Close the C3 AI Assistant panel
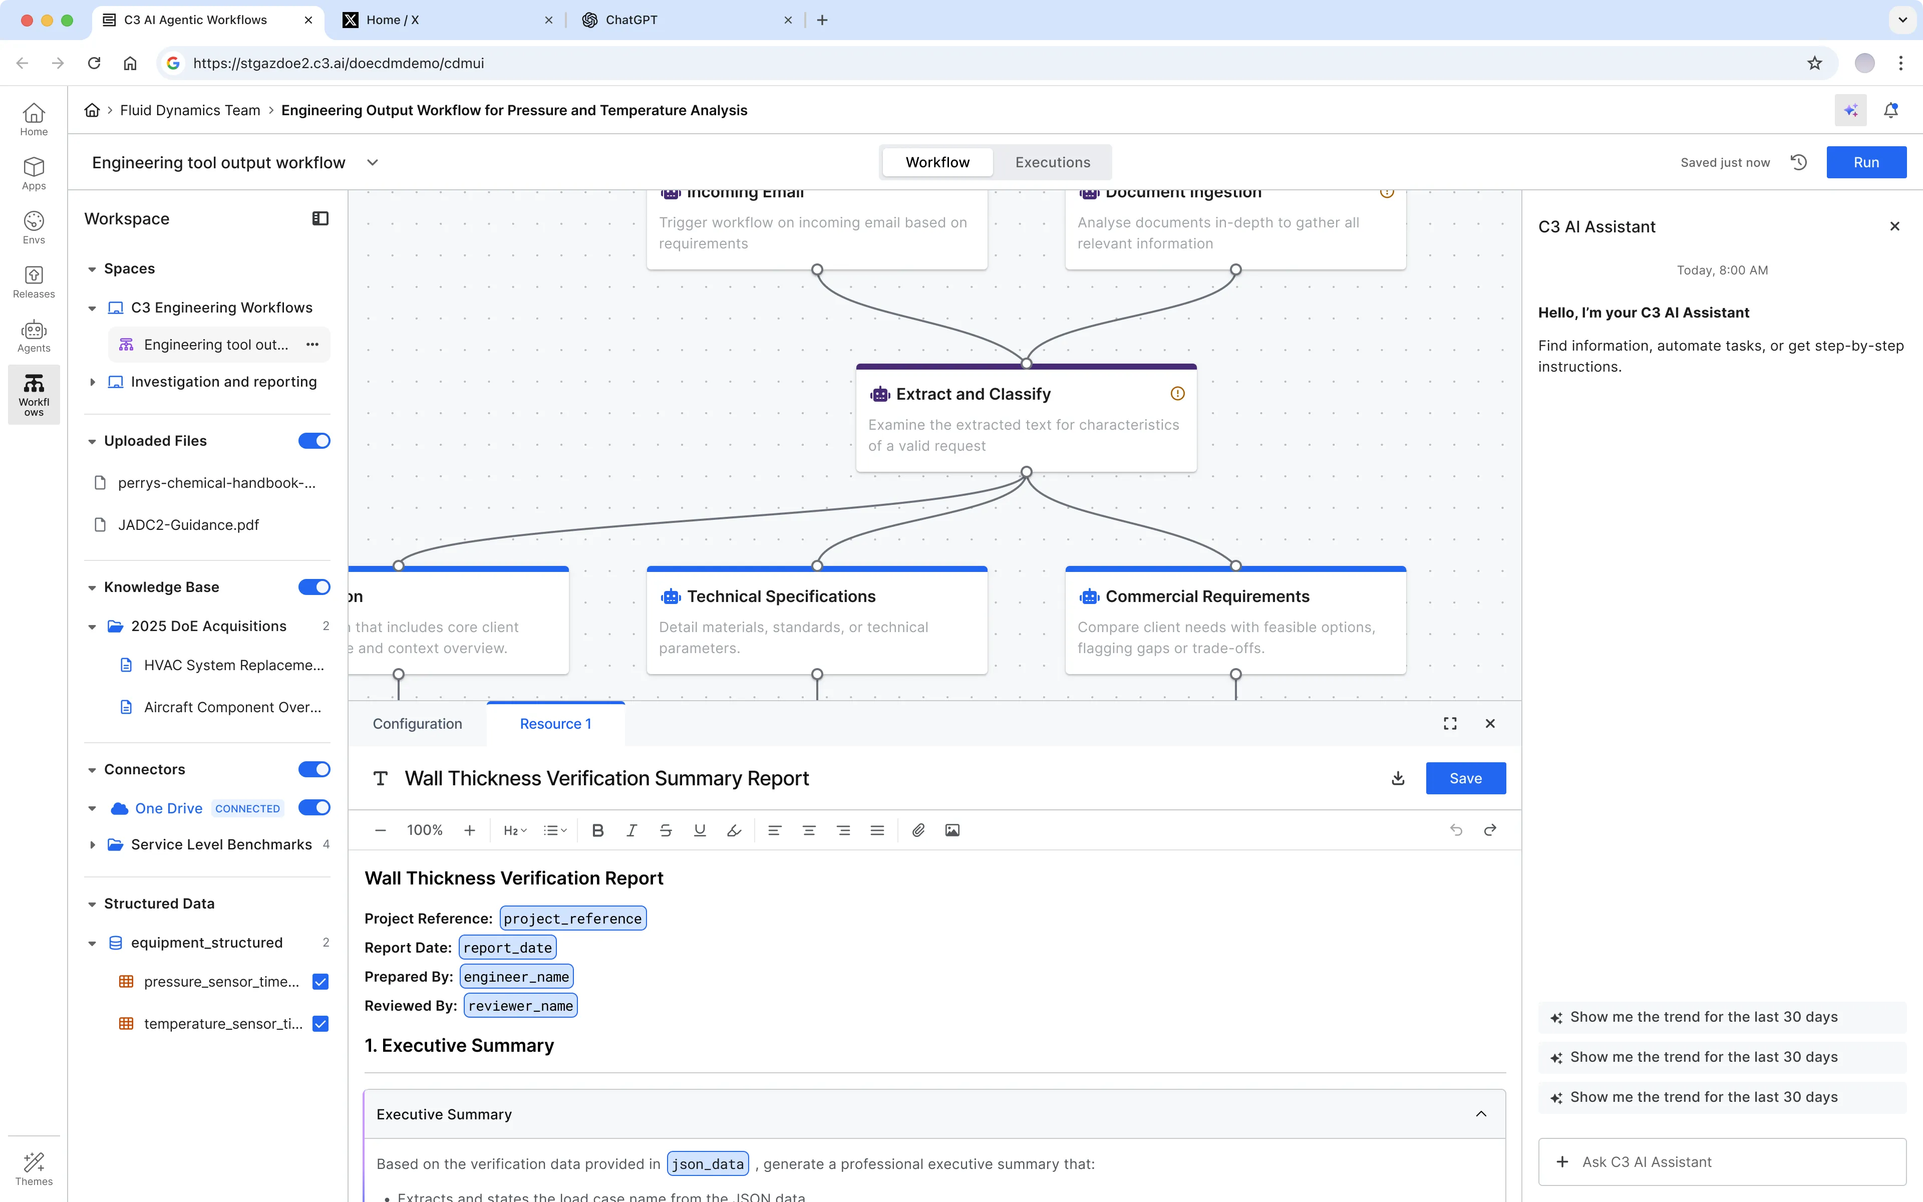Image resolution: width=1923 pixels, height=1202 pixels. pyautogui.click(x=1894, y=226)
